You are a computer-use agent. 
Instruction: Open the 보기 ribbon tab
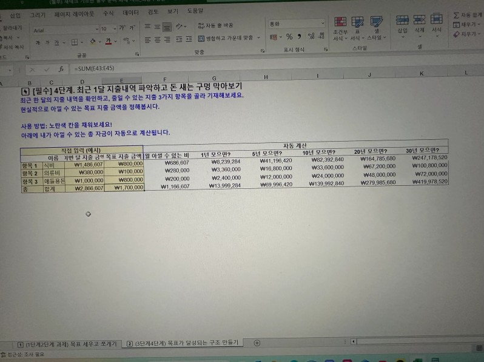click(172, 11)
